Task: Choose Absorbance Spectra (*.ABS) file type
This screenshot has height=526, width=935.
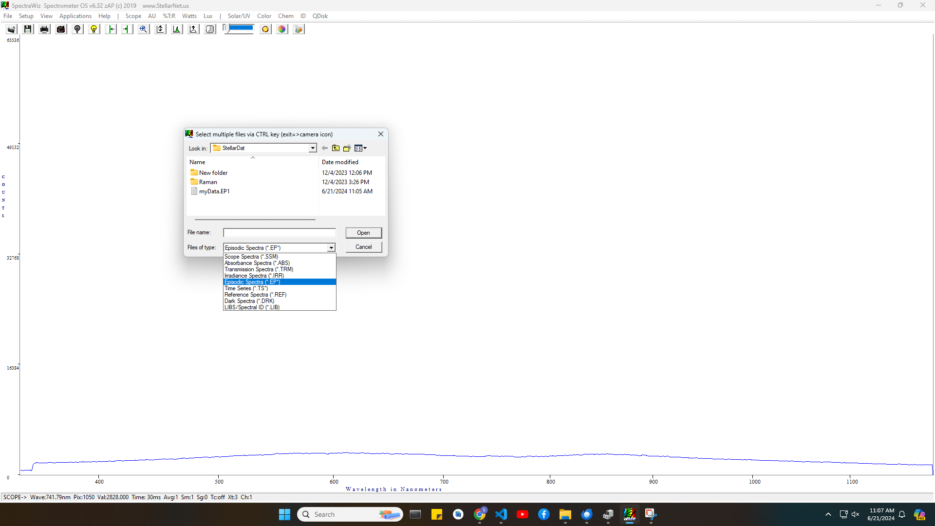Action: 280,263
